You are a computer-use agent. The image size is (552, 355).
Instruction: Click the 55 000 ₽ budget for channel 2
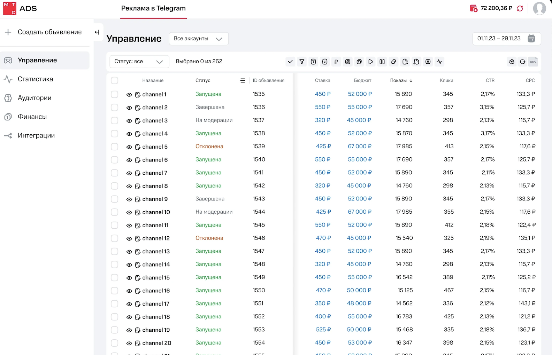360,107
